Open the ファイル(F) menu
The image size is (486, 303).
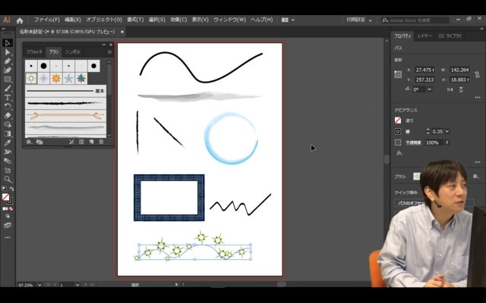[x=47, y=20]
